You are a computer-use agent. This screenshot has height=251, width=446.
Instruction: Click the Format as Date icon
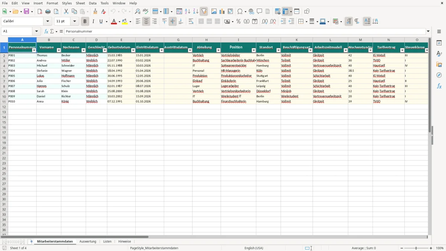point(255,22)
